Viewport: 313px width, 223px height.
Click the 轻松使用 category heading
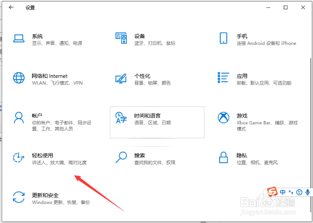(43, 155)
